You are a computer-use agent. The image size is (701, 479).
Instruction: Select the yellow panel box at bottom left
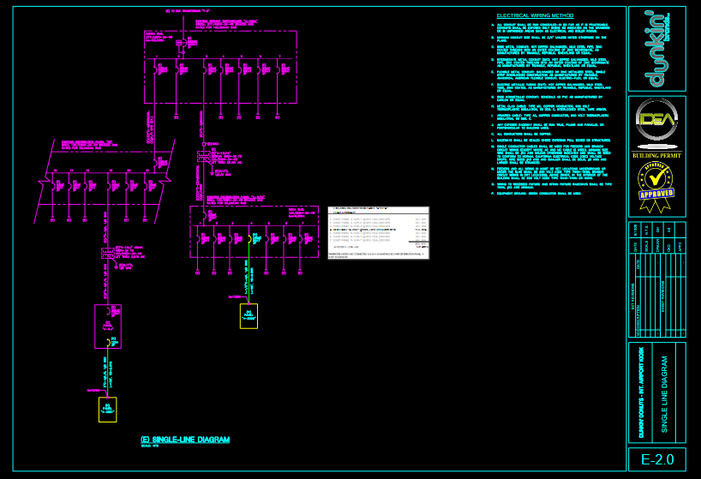tap(107, 410)
